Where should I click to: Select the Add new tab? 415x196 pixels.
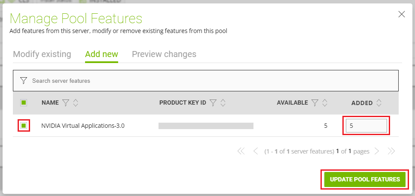(x=101, y=54)
